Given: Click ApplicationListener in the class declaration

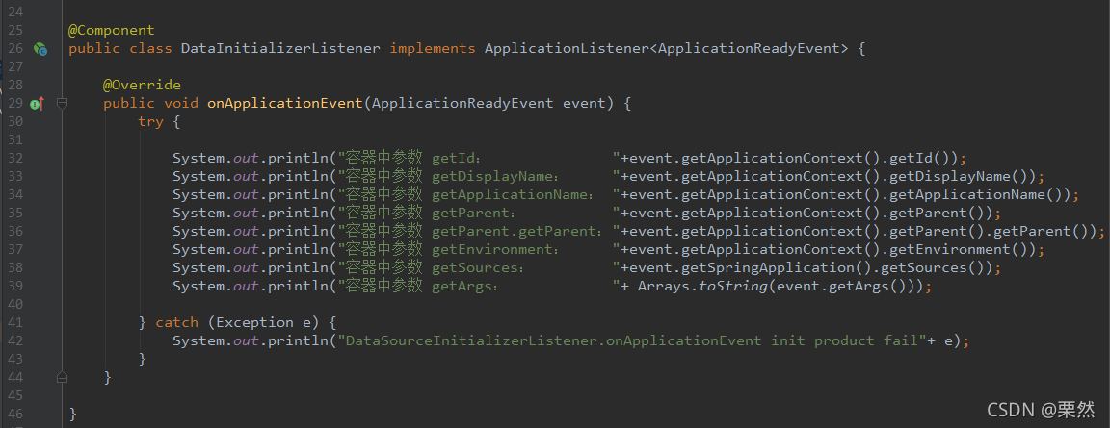Looking at the screenshot, I should (567, 49).
